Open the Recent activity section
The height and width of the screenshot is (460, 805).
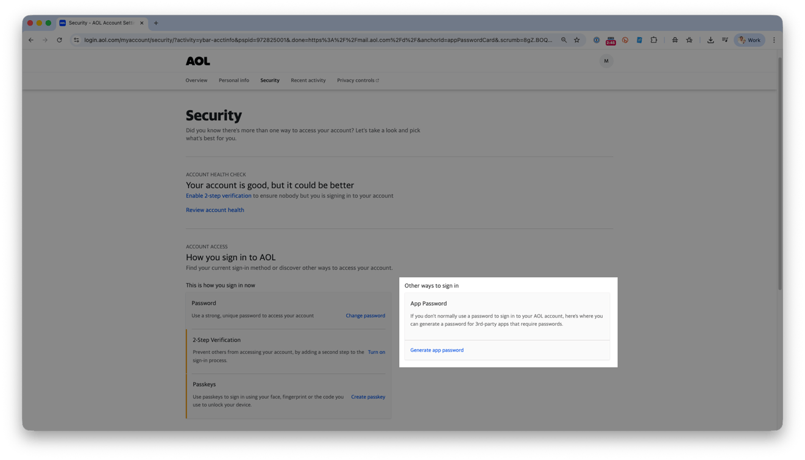308,80
